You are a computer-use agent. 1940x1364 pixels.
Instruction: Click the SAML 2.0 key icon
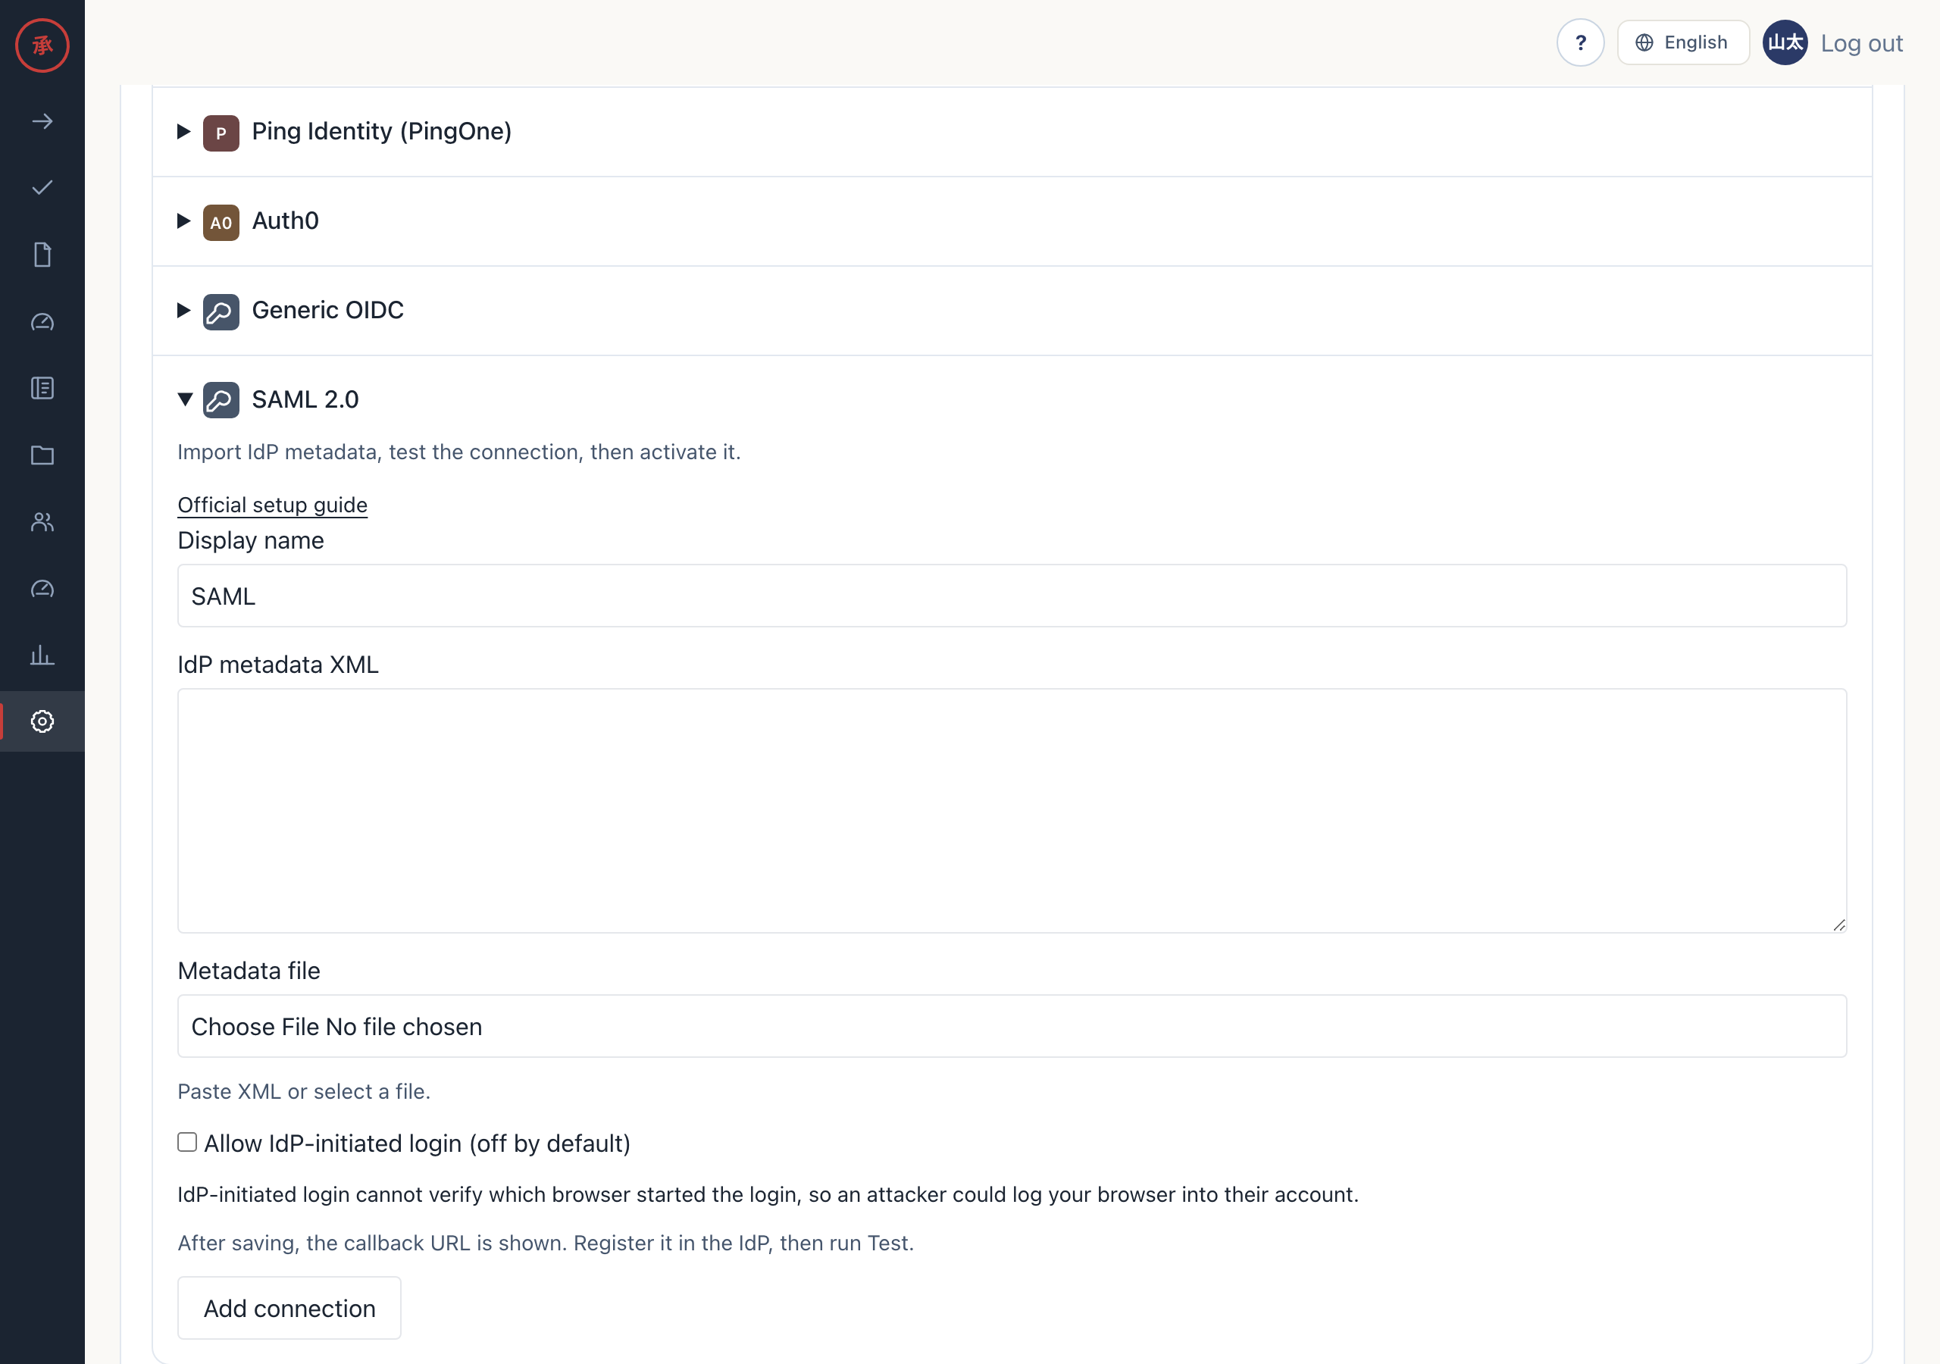(x=221, y=400)
